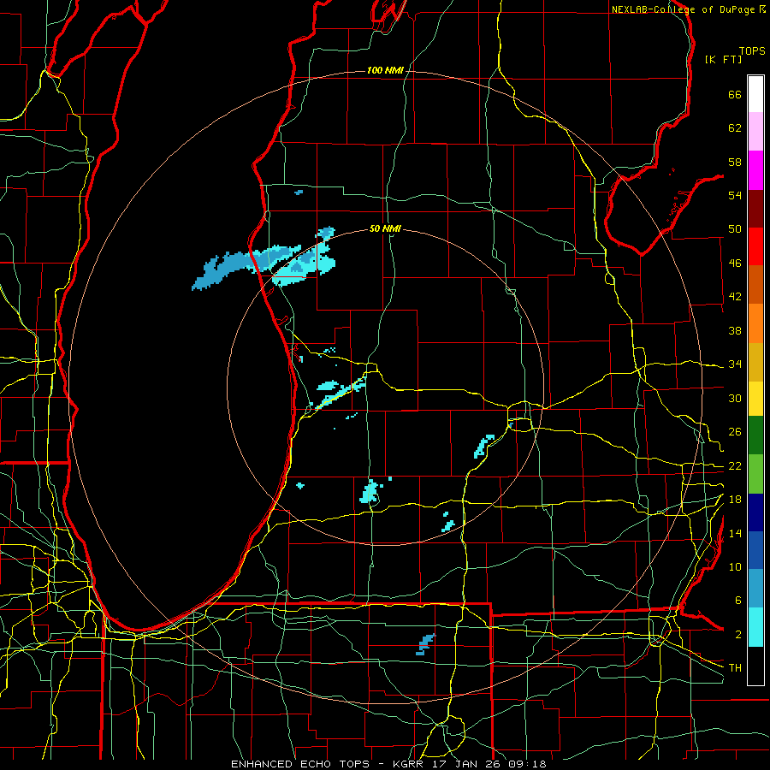Click the legend value "42"

(x=735, y=297)
